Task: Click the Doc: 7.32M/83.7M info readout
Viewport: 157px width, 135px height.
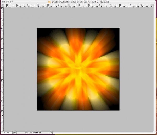Action: (x=33, y=133)
